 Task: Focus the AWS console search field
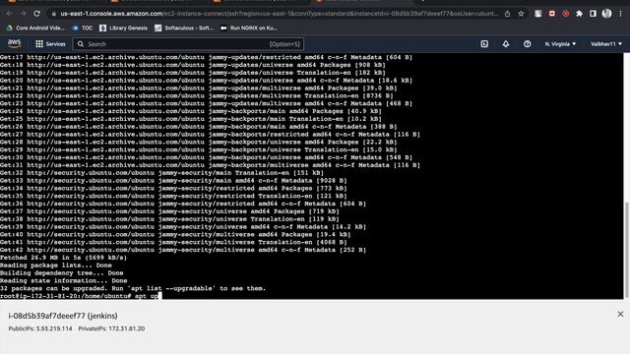point(188,44)
